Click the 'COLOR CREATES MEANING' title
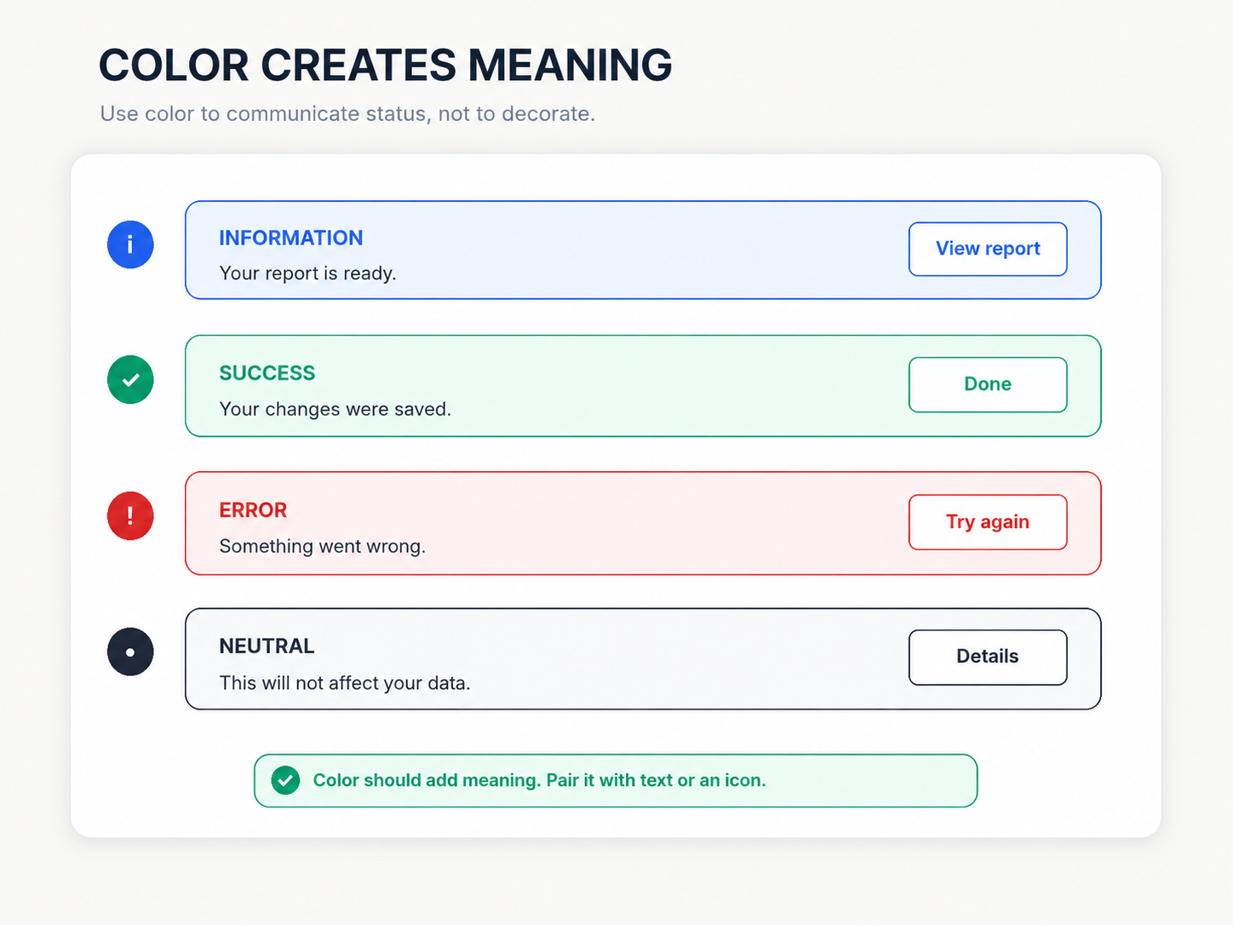1233x925 pixels. coord(386,66)
